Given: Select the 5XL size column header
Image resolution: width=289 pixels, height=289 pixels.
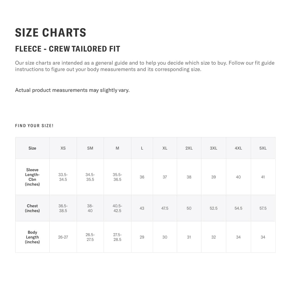Looking at the screenshot, I should pyautogui.click(x=263, y=148).
